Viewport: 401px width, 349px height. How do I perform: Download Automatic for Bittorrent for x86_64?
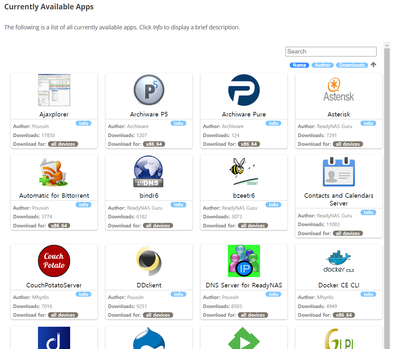pyautogui.click(x=59, y=225)
